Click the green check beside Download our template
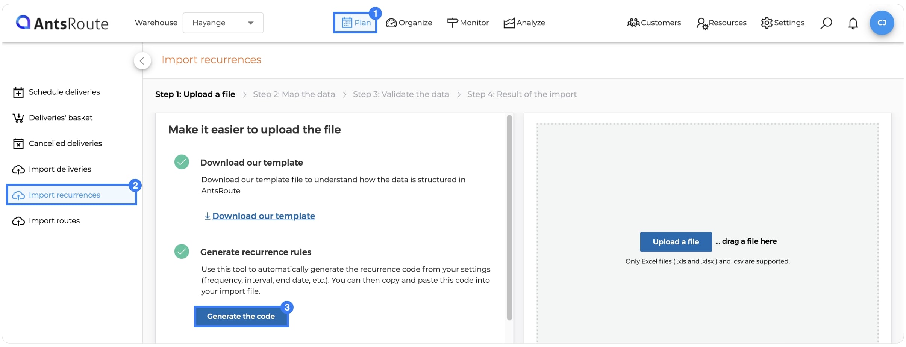The width and height of the screenshot is (906, 347). coord(182,162)
